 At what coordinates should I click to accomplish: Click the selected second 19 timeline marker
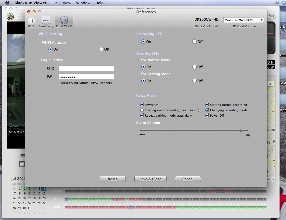click(130, 207)
